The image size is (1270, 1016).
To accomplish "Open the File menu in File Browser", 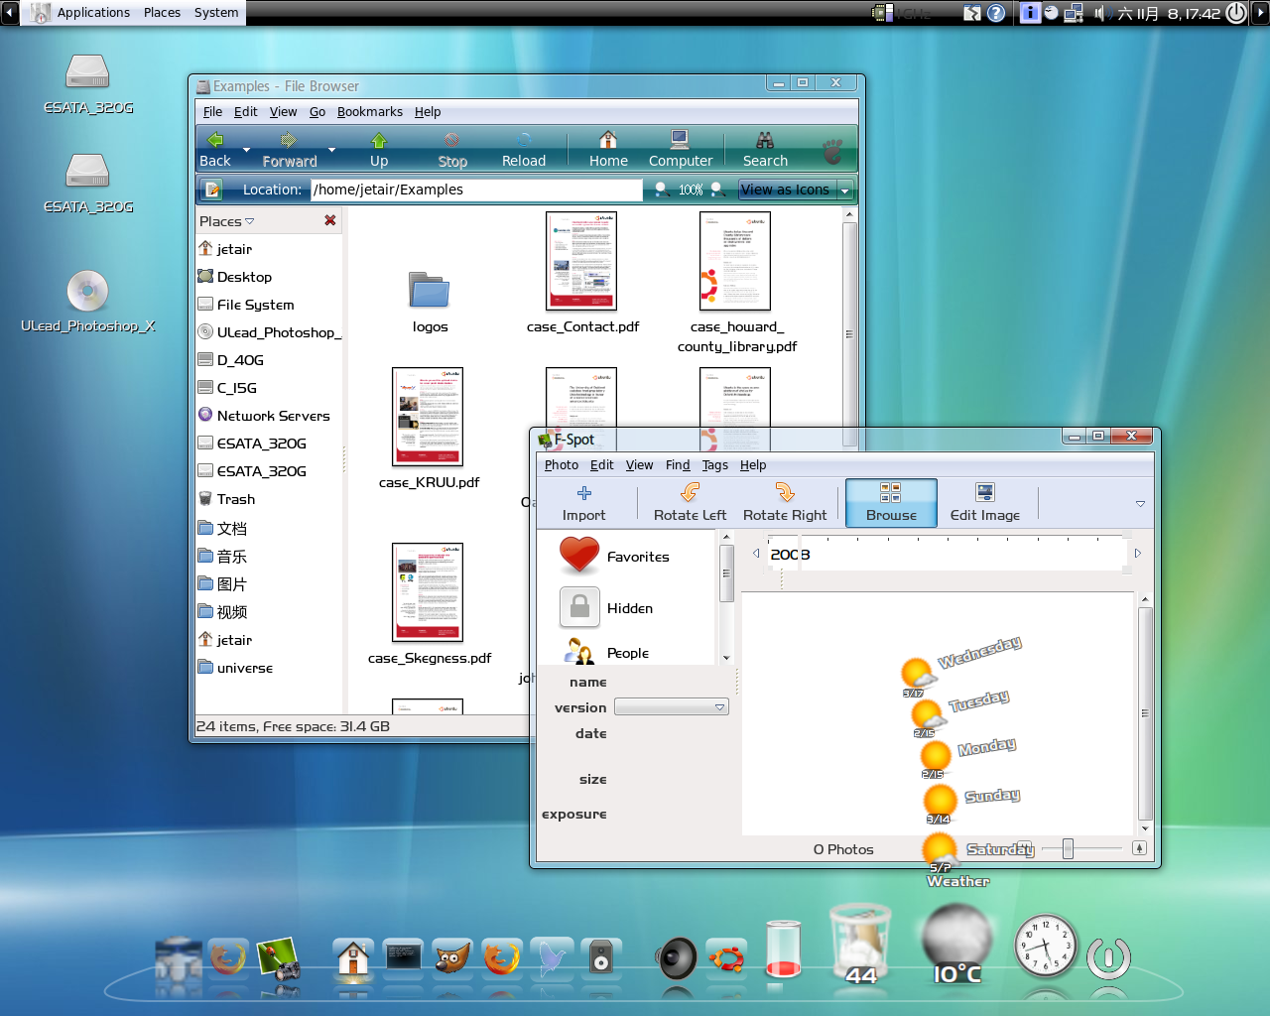I will pyautogui.click(x=212, y=112).
